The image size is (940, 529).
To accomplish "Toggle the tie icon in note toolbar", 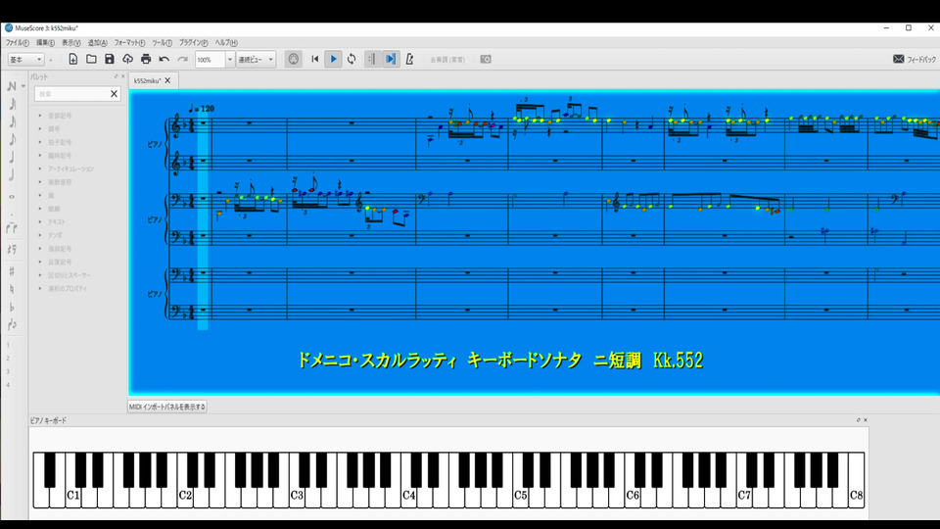I will point(12,228).
